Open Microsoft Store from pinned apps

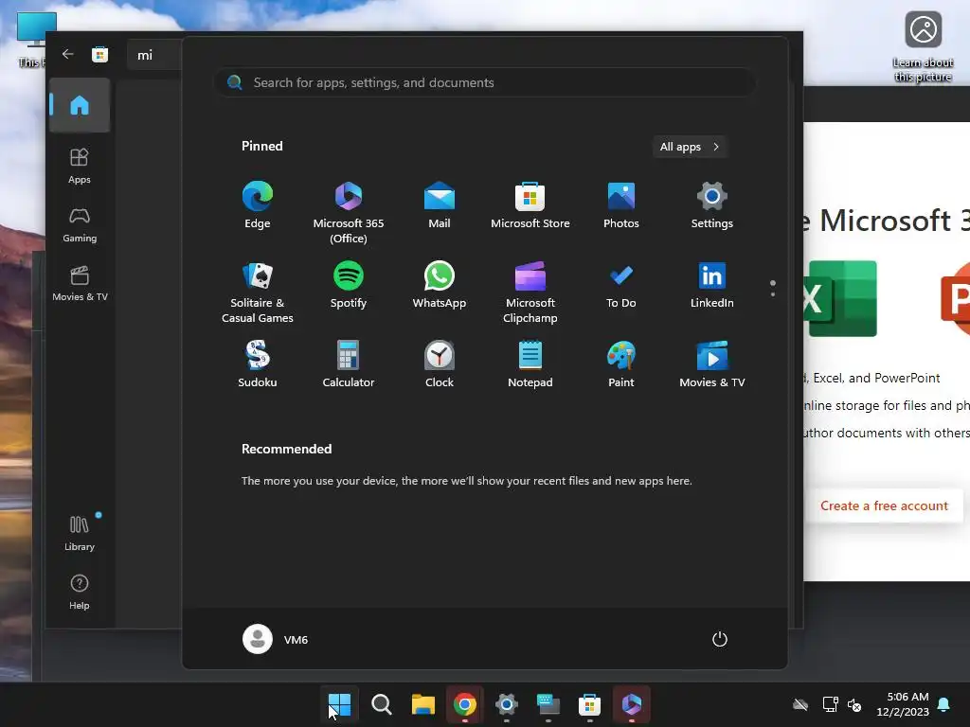pos(530,205)
